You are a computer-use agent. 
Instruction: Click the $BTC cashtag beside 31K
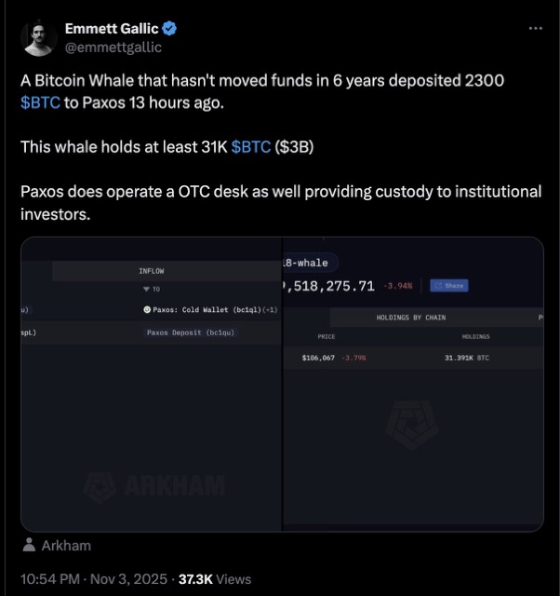click(251, 145)
